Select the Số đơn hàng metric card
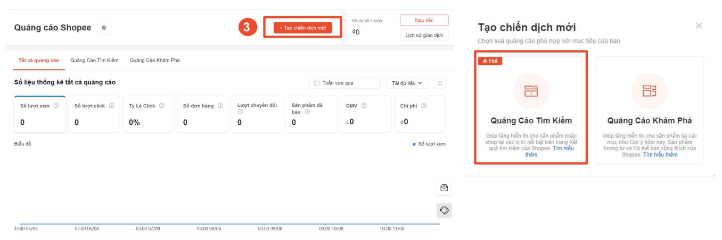 pos(203,114)
